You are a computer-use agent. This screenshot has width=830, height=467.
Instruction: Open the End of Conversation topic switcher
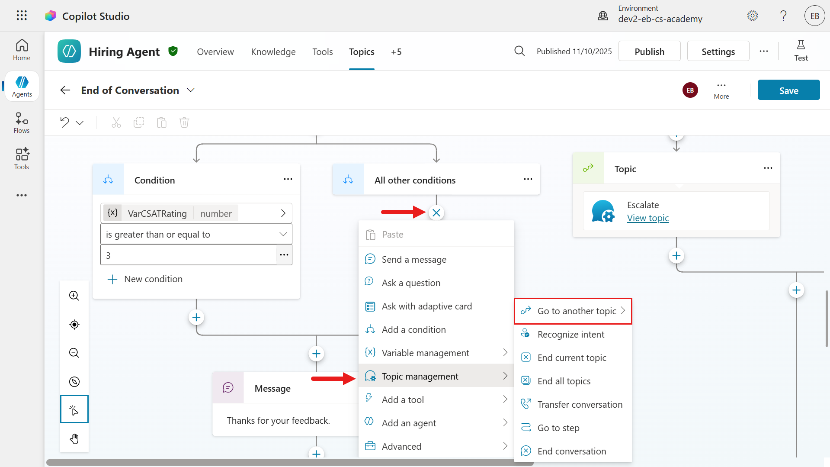191,90
